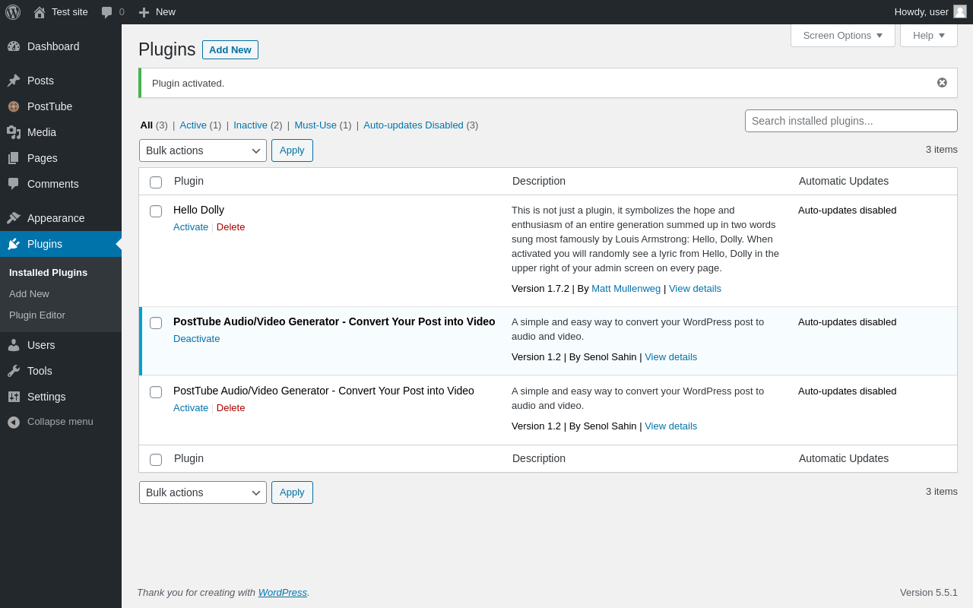Toggle the select-all checkbox in table footer

tap(156, 460)
